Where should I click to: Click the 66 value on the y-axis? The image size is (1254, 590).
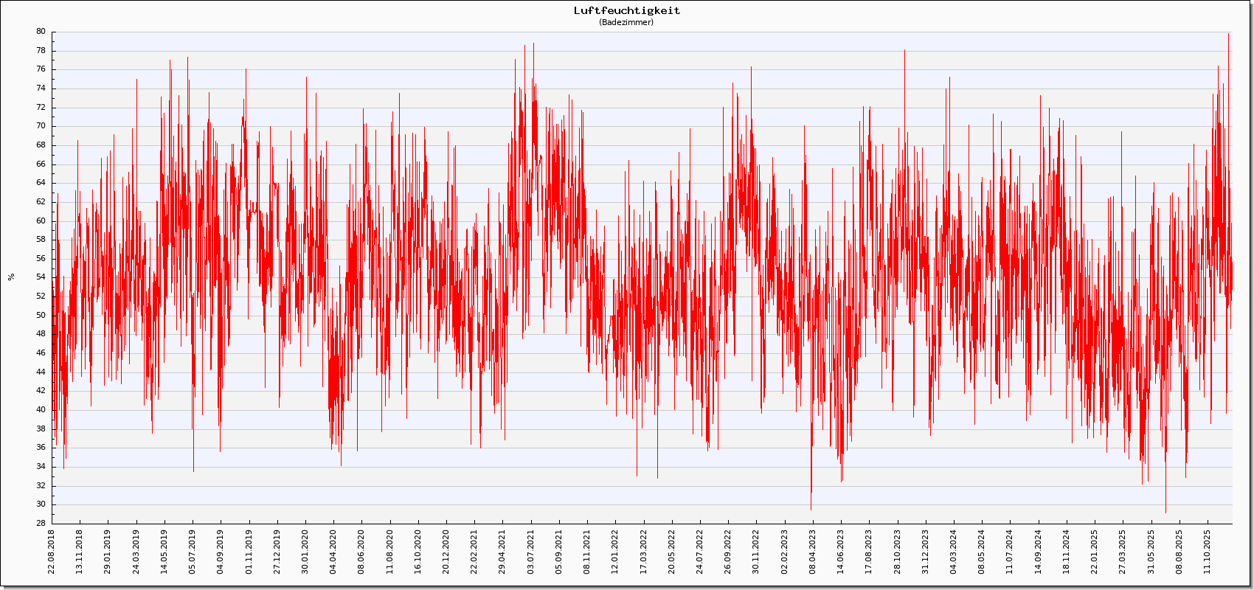tap(41, 164)
